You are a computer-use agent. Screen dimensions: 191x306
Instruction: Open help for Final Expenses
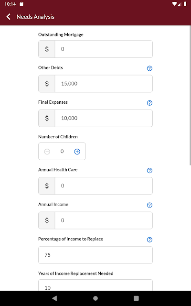pyautogui.click(x=149, y=103)
